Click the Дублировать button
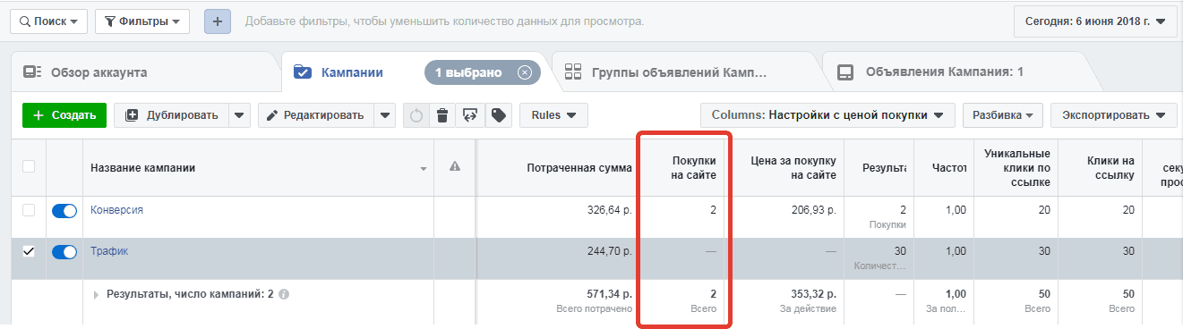1183x329 pixels. [x=171, y=115]
